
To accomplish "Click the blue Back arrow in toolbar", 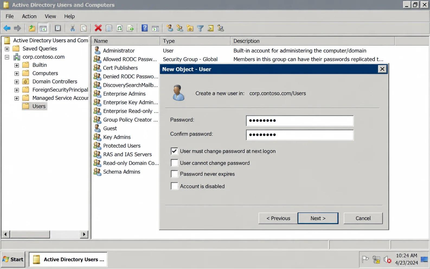I will [7, 28].
